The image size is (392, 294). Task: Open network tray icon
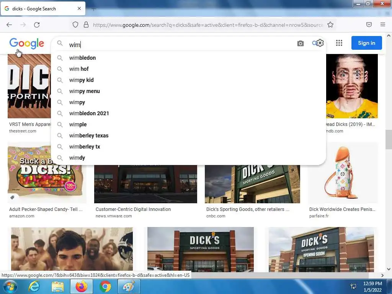353,286
